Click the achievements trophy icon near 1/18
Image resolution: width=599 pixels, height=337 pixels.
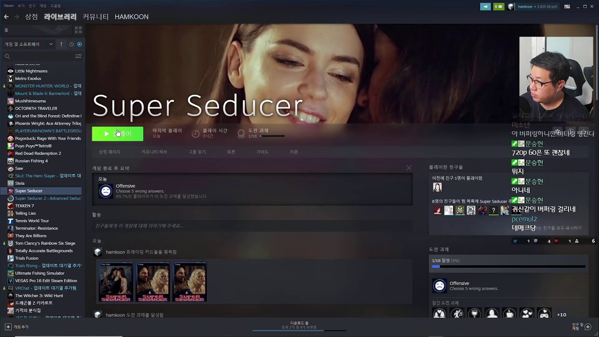click(x=241, y=133)
